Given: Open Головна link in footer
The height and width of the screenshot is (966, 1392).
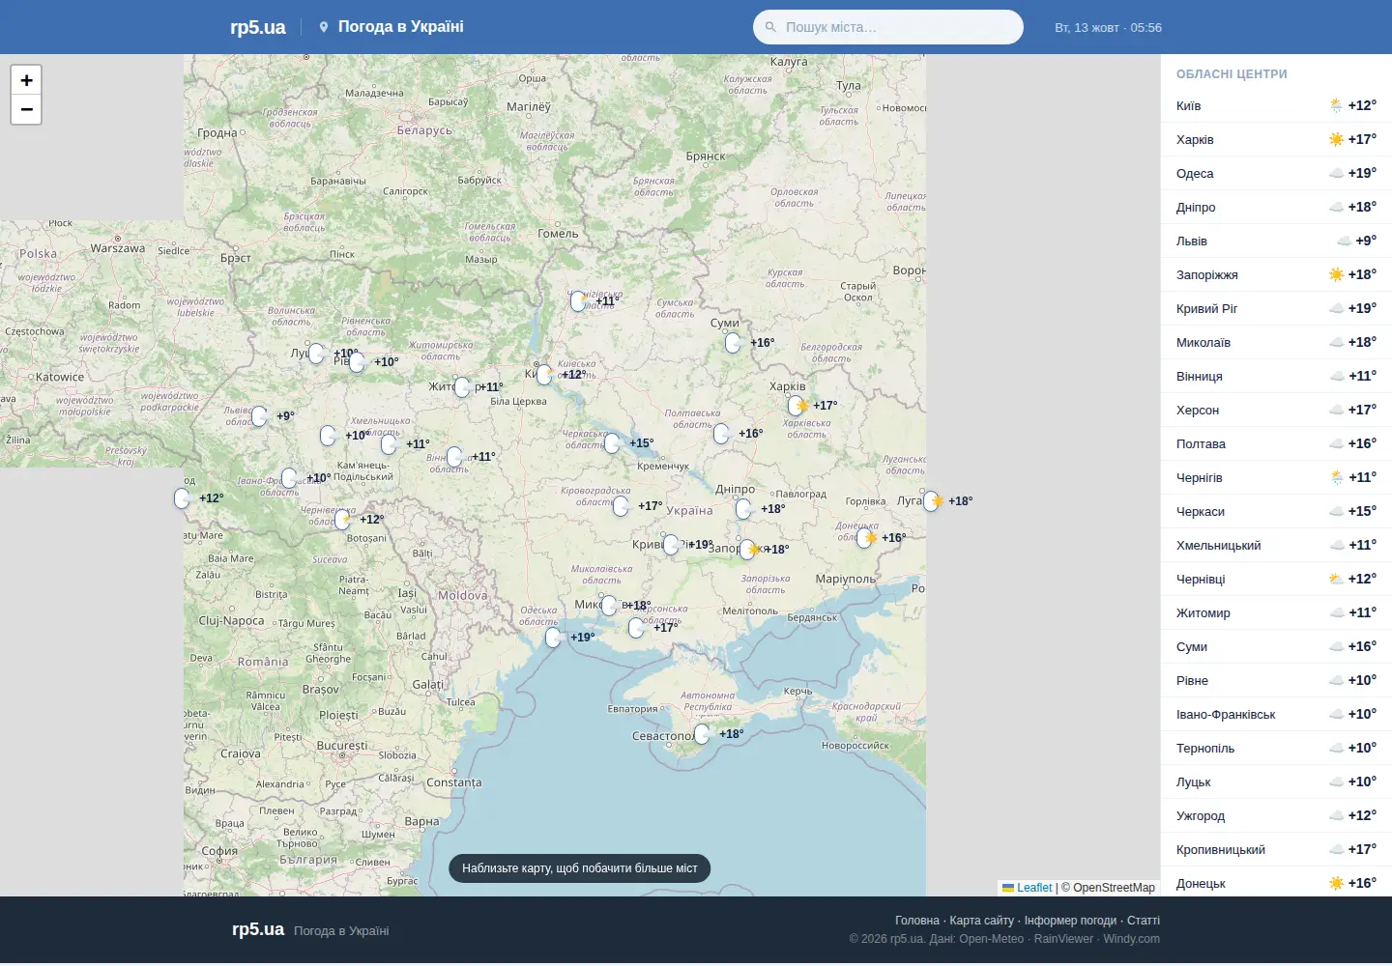Looking at the screenshot, I should (917, 921).
